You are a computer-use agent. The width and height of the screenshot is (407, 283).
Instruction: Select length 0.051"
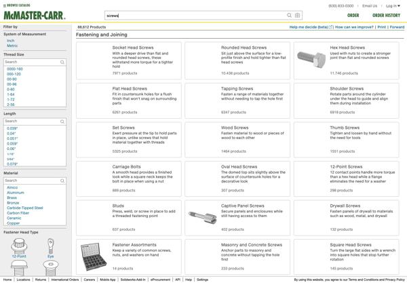click(12, 138)
